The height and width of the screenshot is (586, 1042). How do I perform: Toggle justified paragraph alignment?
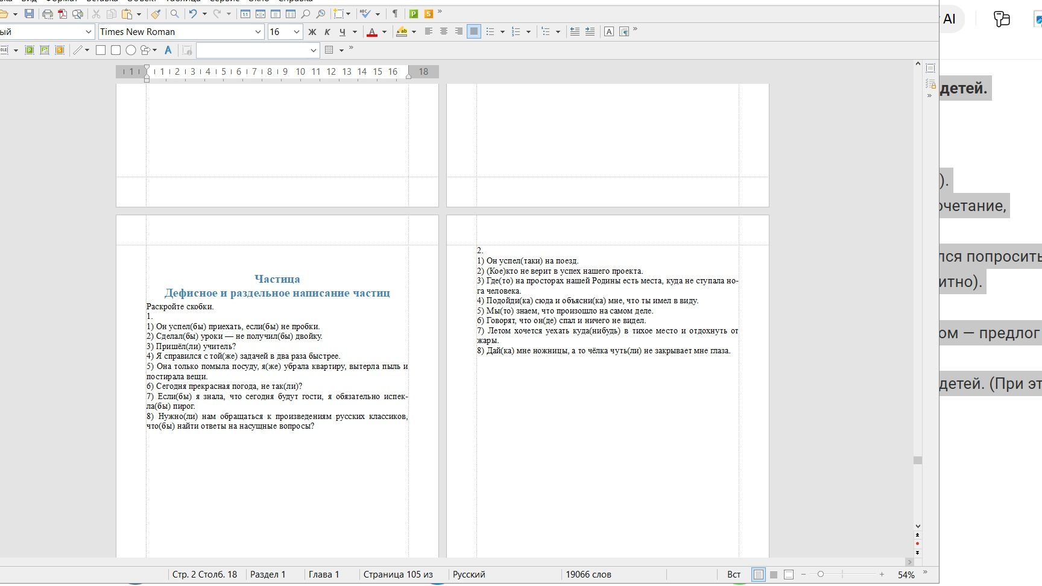(474, 31)
